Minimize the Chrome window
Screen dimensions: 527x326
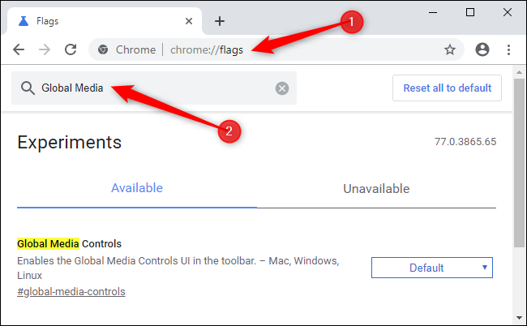[433, 12]
